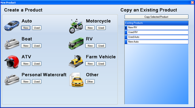Create a Used Auto product
This screenshot has height=108, width=195.
click(37, 28)
